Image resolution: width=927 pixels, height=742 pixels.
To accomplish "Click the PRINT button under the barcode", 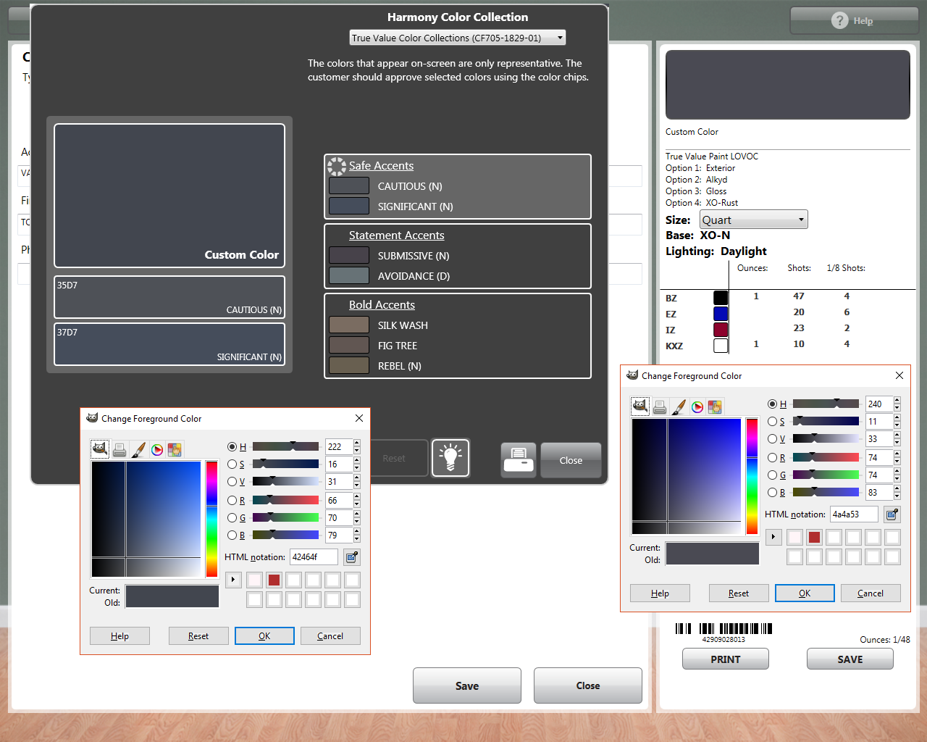I will tap(726, 659).
